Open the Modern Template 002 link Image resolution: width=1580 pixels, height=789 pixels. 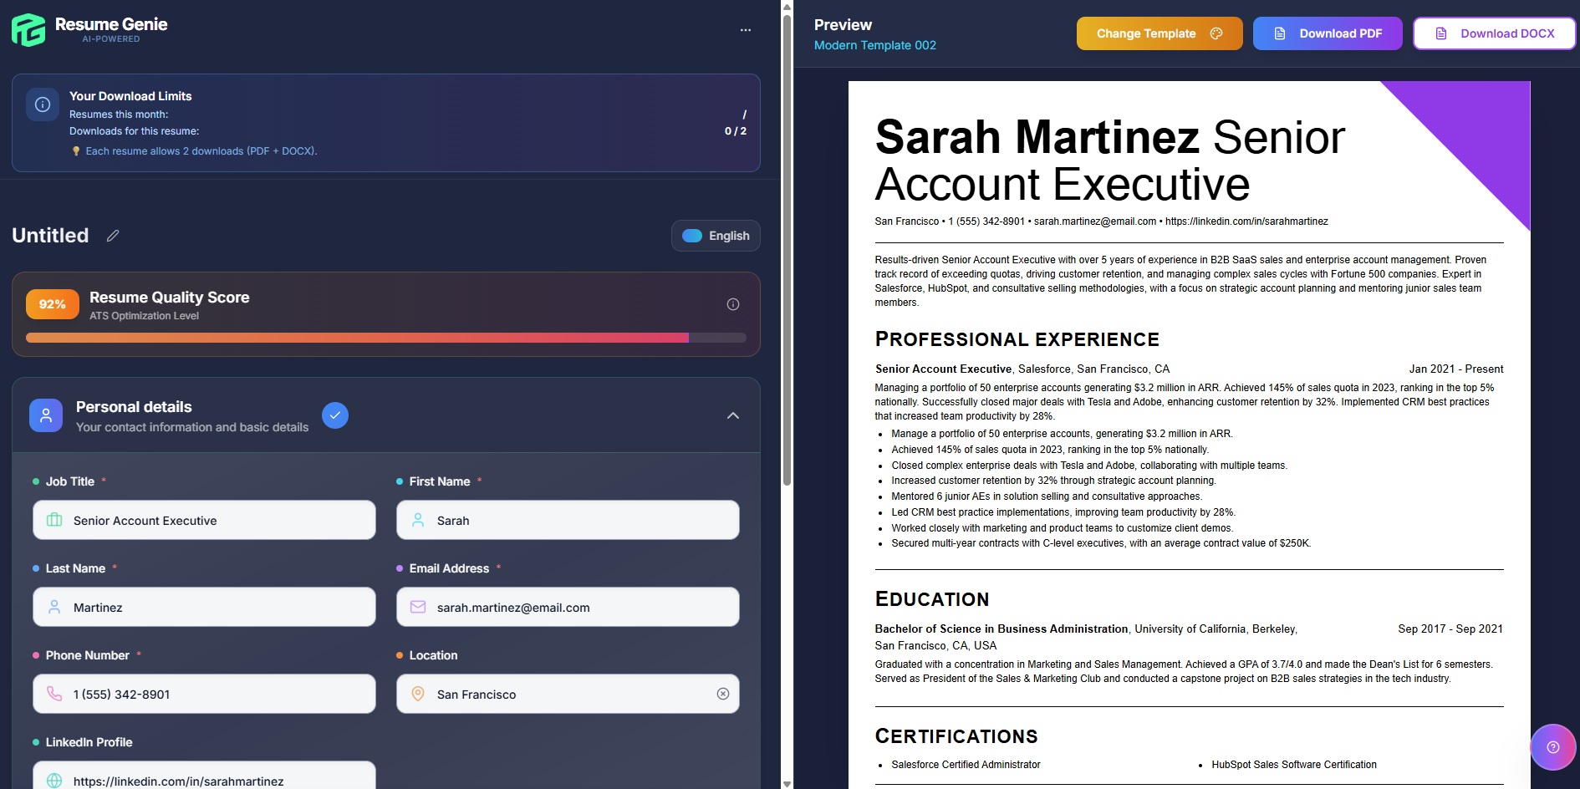click(874, 45)
